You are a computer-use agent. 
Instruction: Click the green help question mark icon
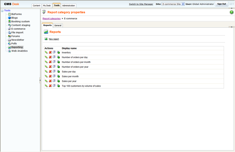pyautogui.click(x=231, y=12)
